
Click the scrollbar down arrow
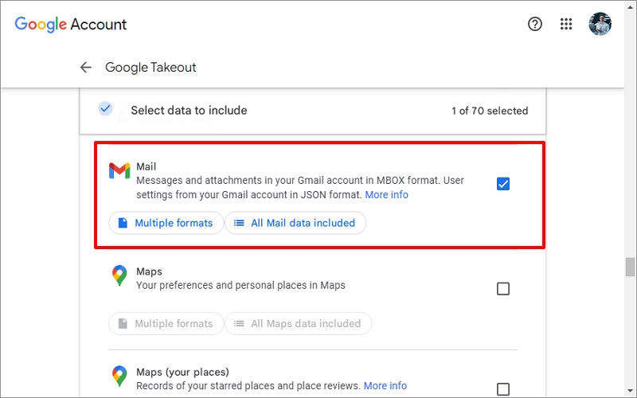[630, 392]
